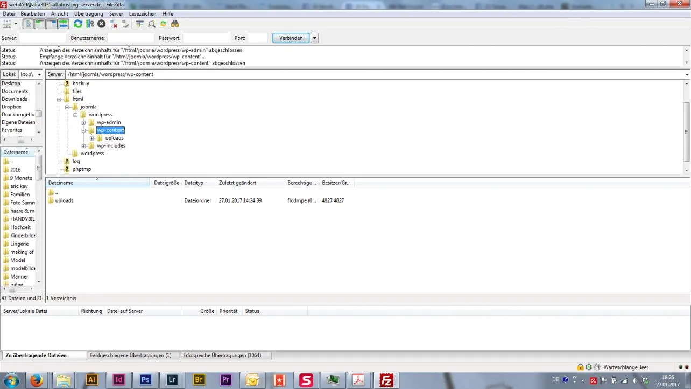This screenshot has width=691, height=389.
Task: Open the Server menu
Action: (116, 13)
